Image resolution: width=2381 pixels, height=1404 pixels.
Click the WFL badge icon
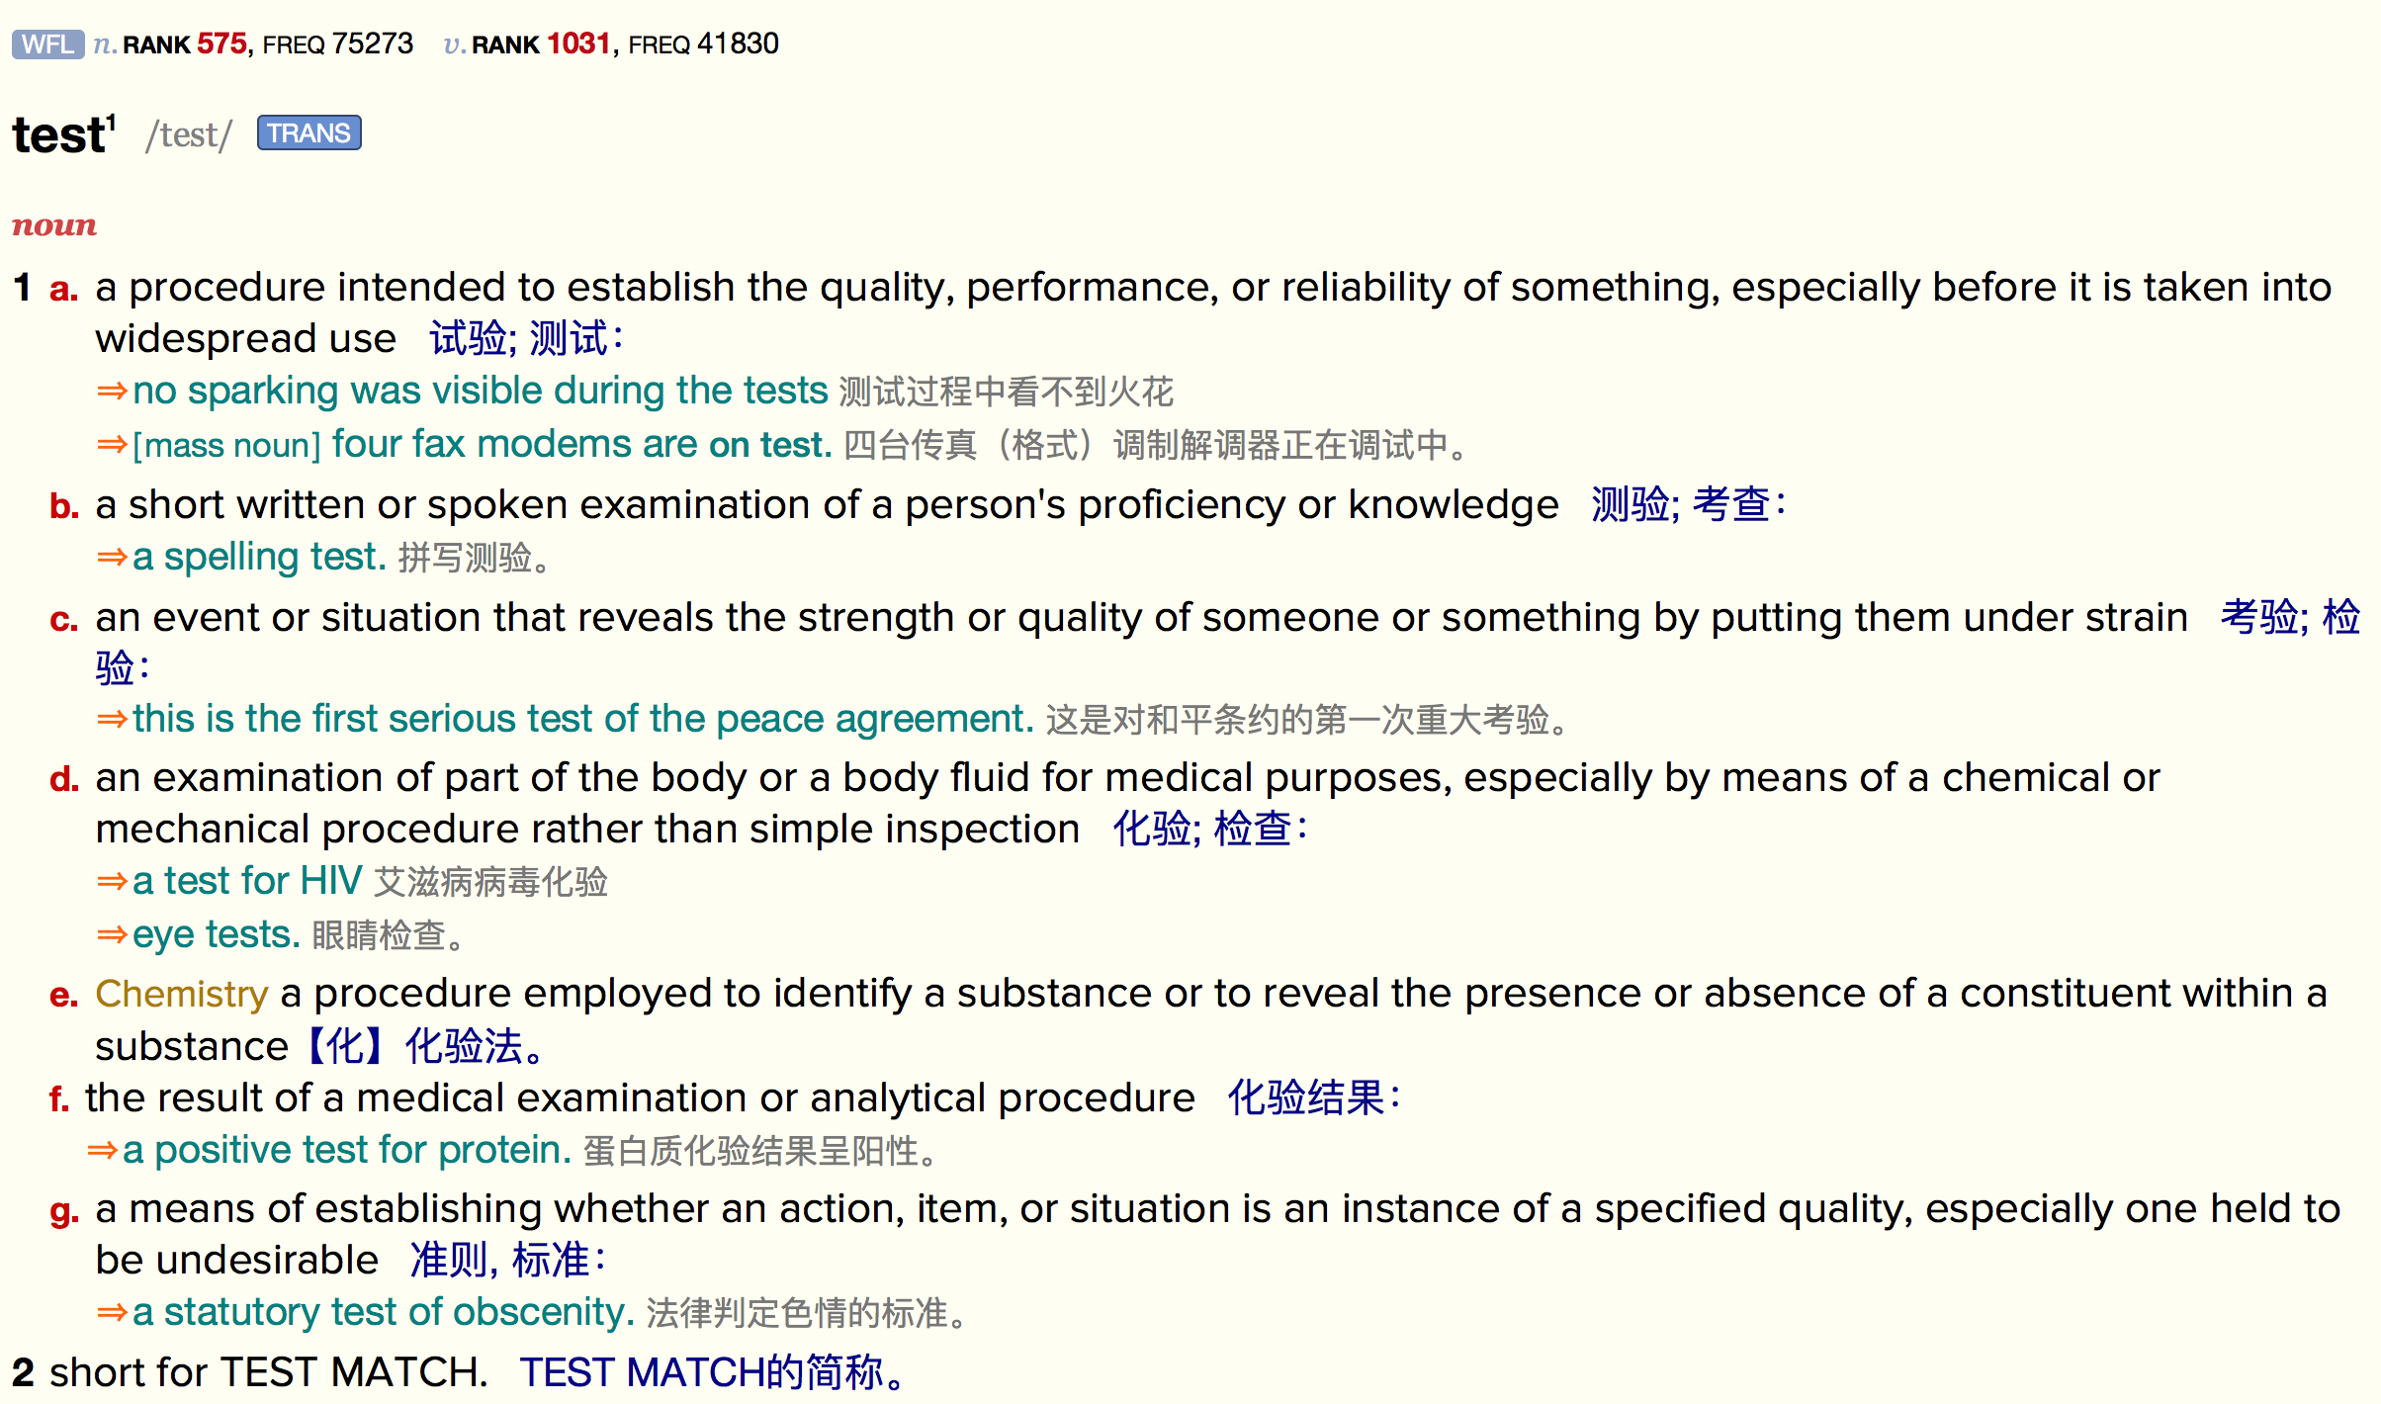click(47, 44)
